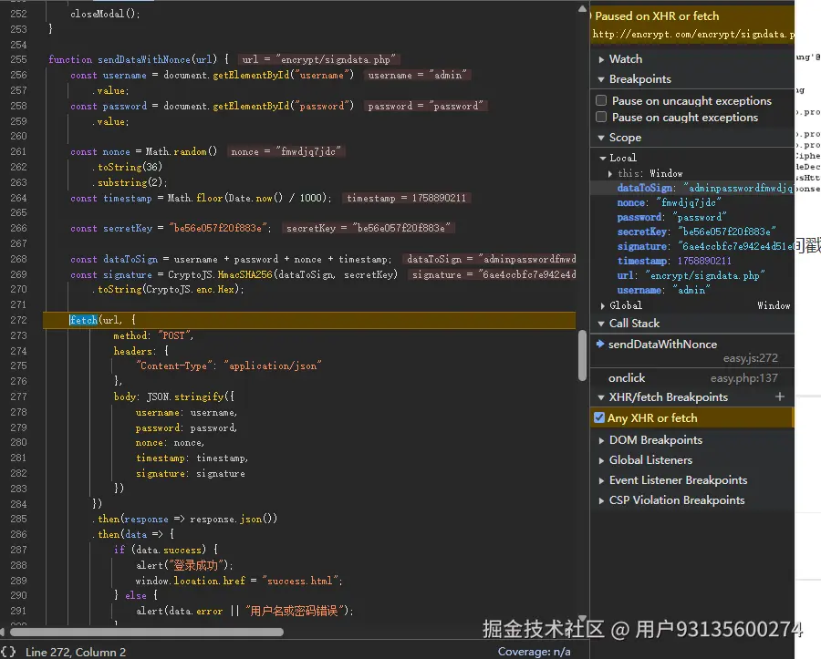Click the Coverage: n/a status text
The width and height of the screenshot is (821, 659).
pyautogui.click(x=534, y=652)
